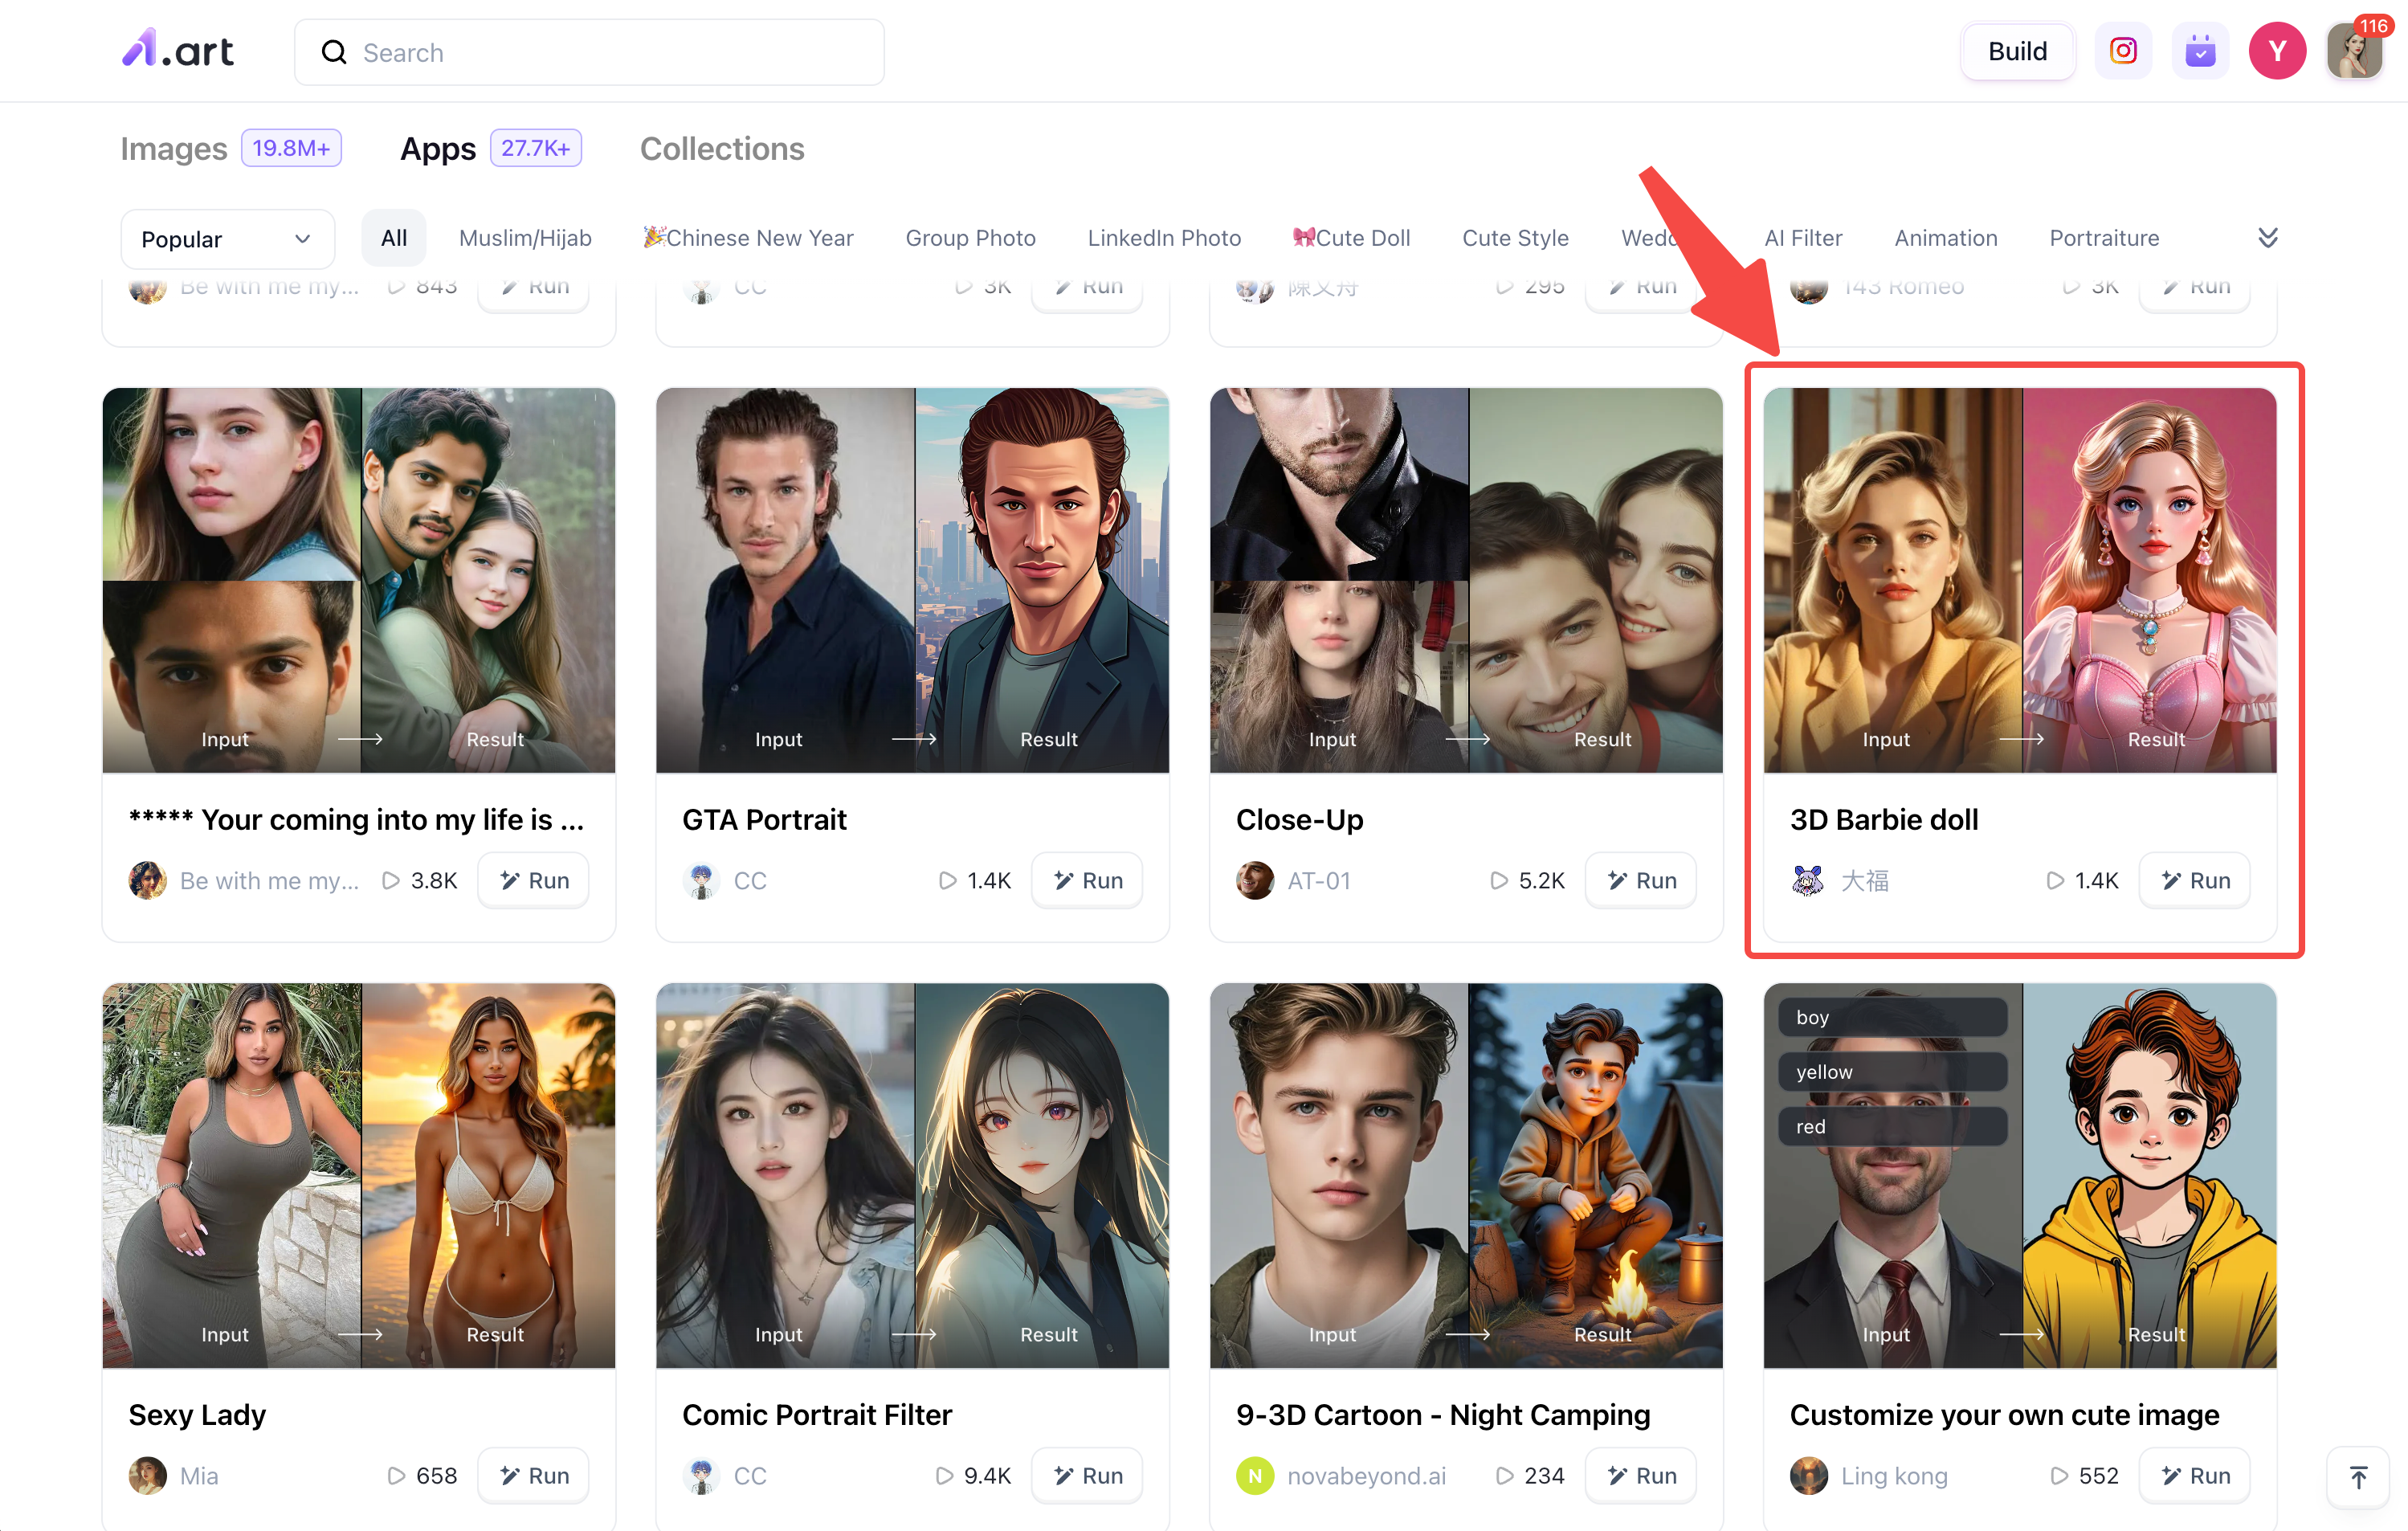Viewport: 2408px width, 1531px height.
Task: Click 大福 author avatar on Barbie card
Action: coord(1807,880)
